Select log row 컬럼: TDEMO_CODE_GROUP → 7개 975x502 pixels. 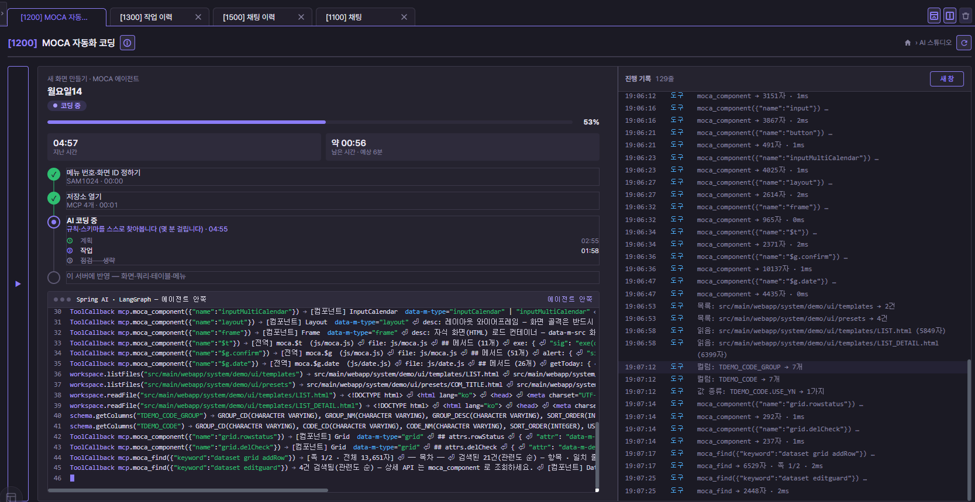click(x=793, y=367)
